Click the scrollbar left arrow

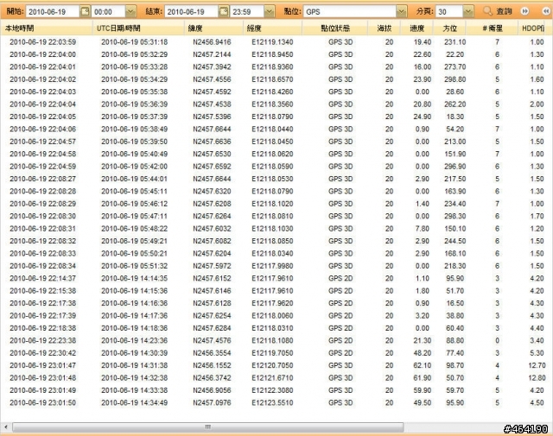(x=6, y=427)
